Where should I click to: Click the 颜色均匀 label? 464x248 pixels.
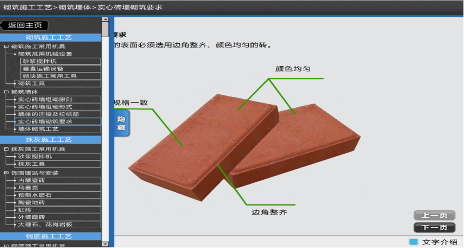click(x=292, y=69)
